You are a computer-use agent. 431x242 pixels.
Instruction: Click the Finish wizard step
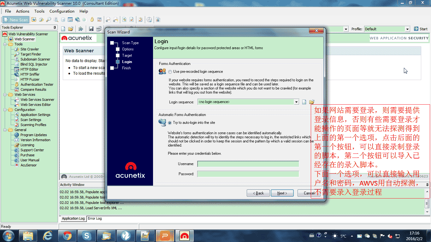click(126, 68)
